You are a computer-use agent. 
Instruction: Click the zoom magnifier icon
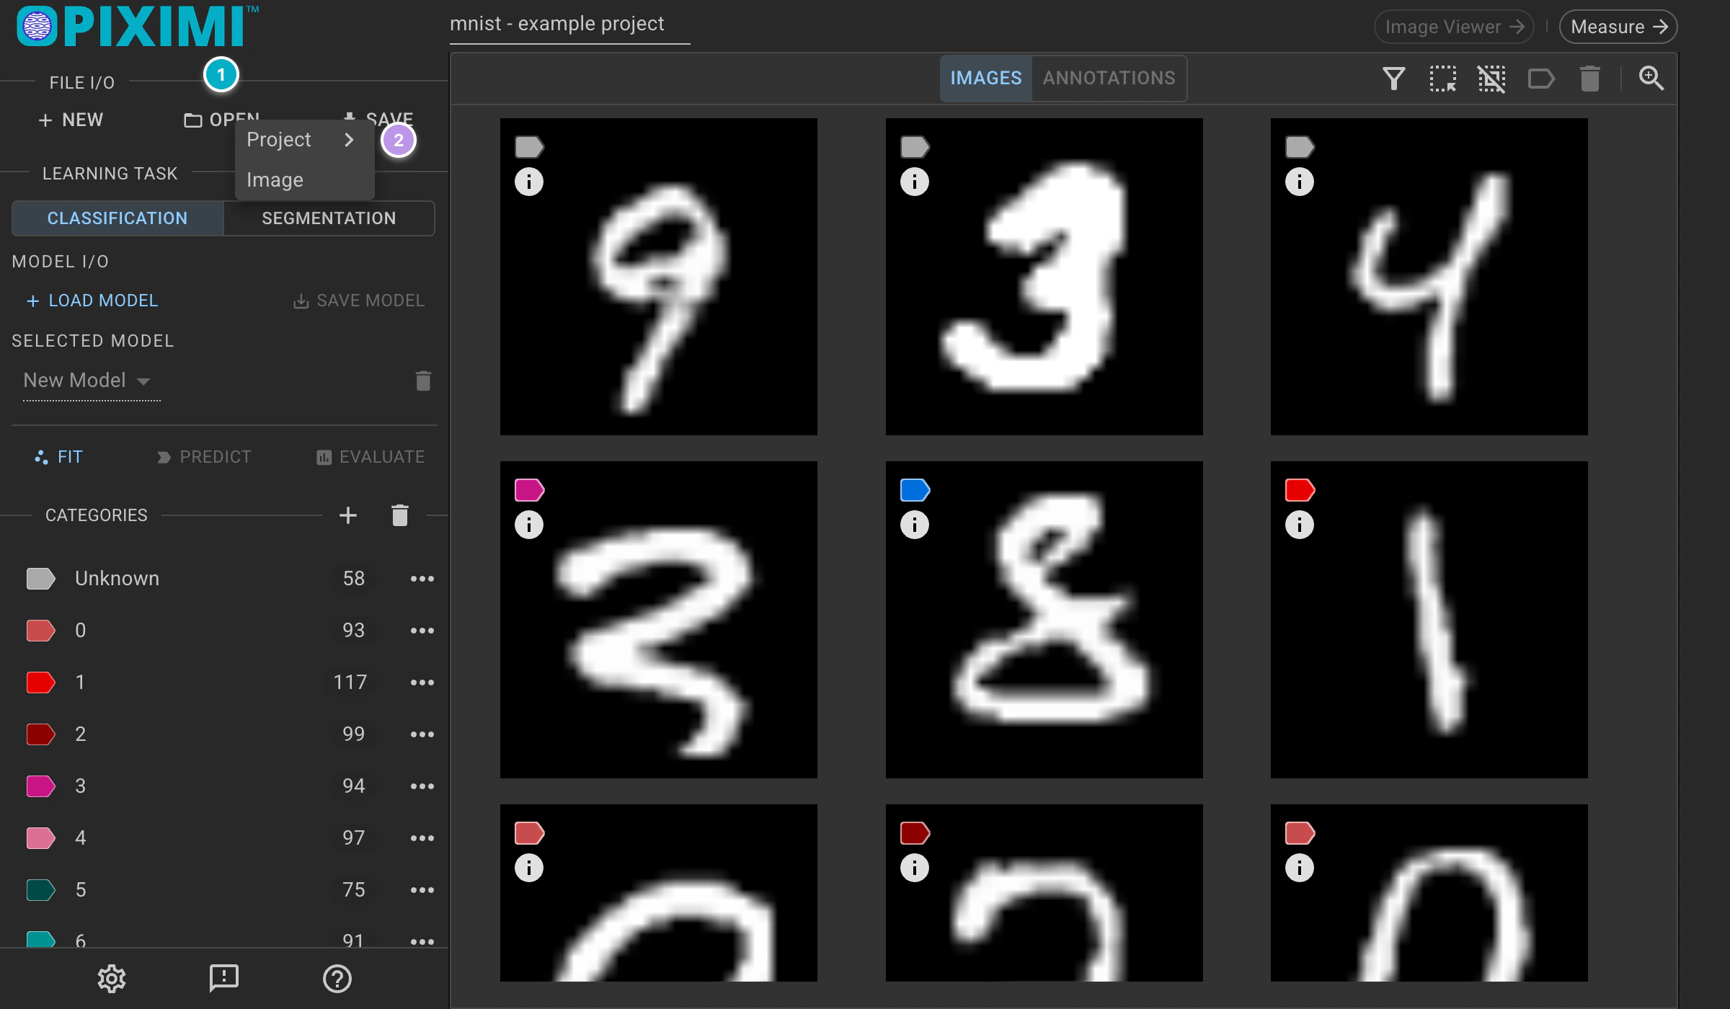[x=1651, y=78]
